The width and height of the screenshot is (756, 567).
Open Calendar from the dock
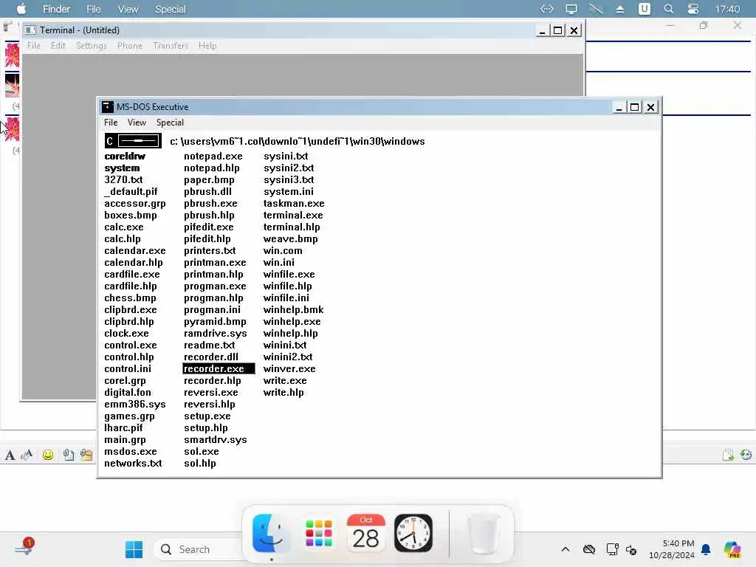366,533
